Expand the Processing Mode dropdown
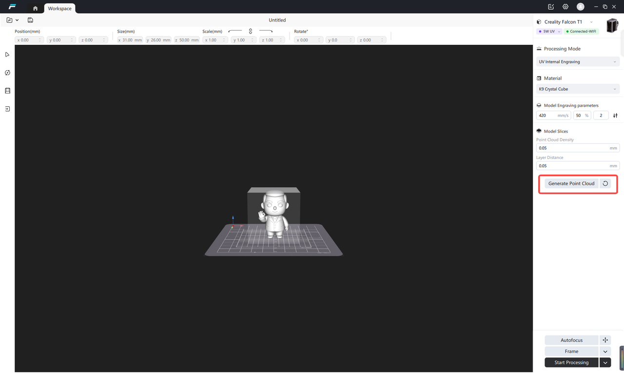Image resolution: width=624 pixels, height=373 pixels. click(x=578, y=62)
